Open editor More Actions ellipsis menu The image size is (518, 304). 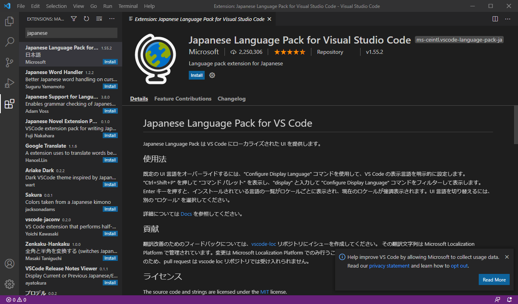pos(508,19)
